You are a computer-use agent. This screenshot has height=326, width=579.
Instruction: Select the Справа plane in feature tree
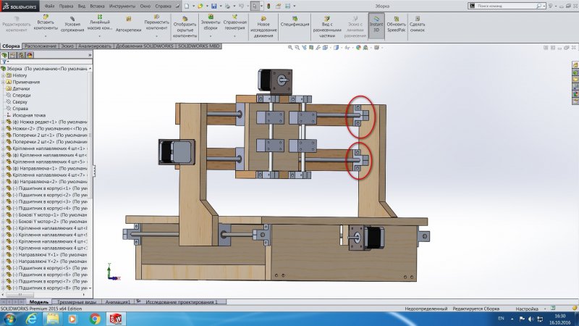[20, 109]
